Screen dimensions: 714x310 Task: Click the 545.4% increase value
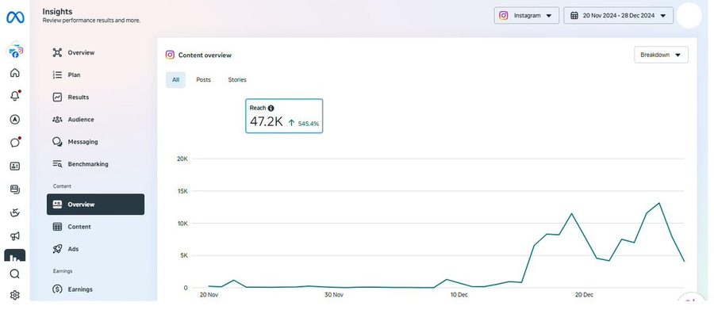click(309, 124)
